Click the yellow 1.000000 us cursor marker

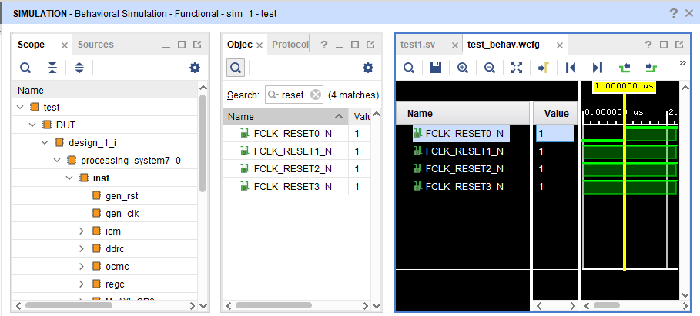[x=624, y=86]
